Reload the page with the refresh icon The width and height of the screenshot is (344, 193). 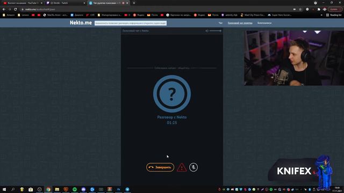point(16,10)
